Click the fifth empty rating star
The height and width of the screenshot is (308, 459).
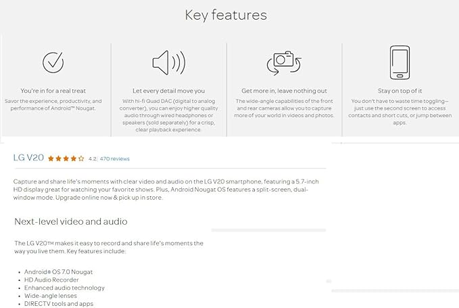[x=82, y=158]
